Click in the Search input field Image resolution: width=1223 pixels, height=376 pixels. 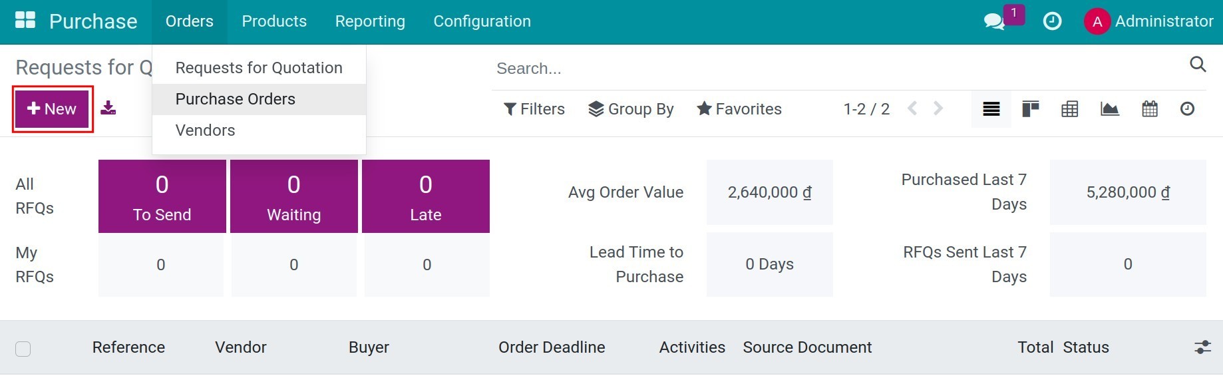pyautogui.click(x=838, y=68)
